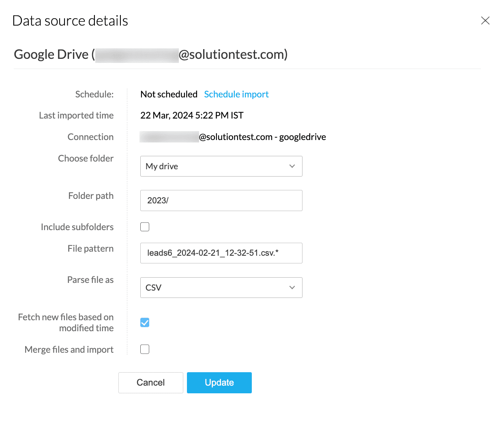Expand the My drive folder dropdown
Image resolution: width=502 pixels, height=427 pixels.
(x=221, y=166)
